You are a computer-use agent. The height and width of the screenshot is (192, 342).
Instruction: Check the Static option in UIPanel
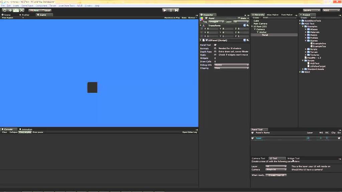pyautogui.click(x=215, y=55)
